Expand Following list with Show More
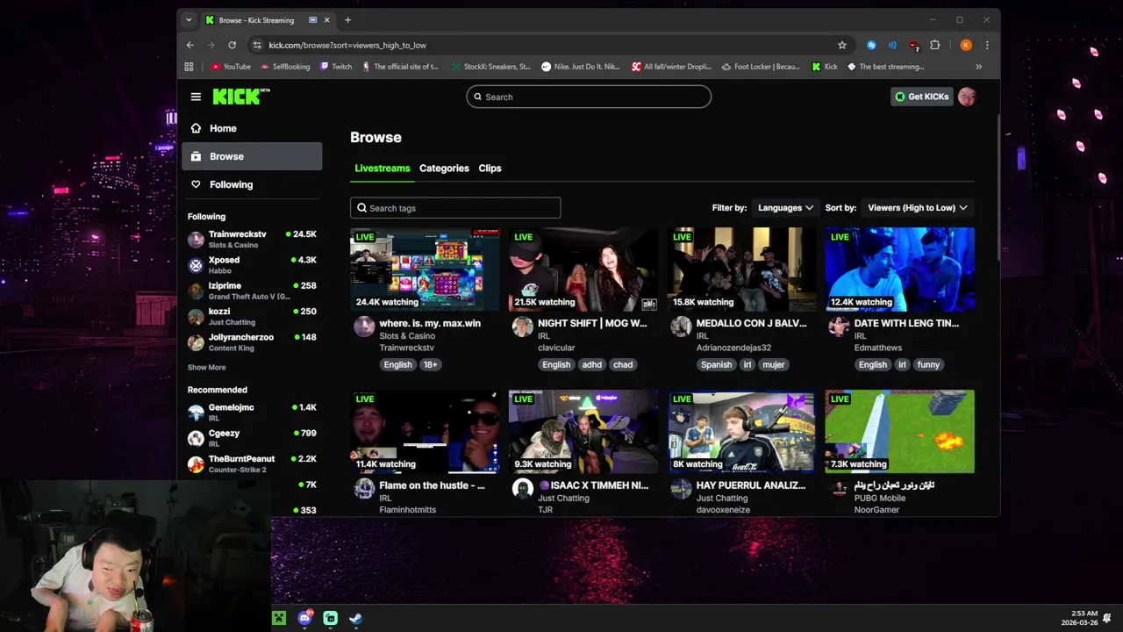The image size is (1123, 632). coord(206,368)
